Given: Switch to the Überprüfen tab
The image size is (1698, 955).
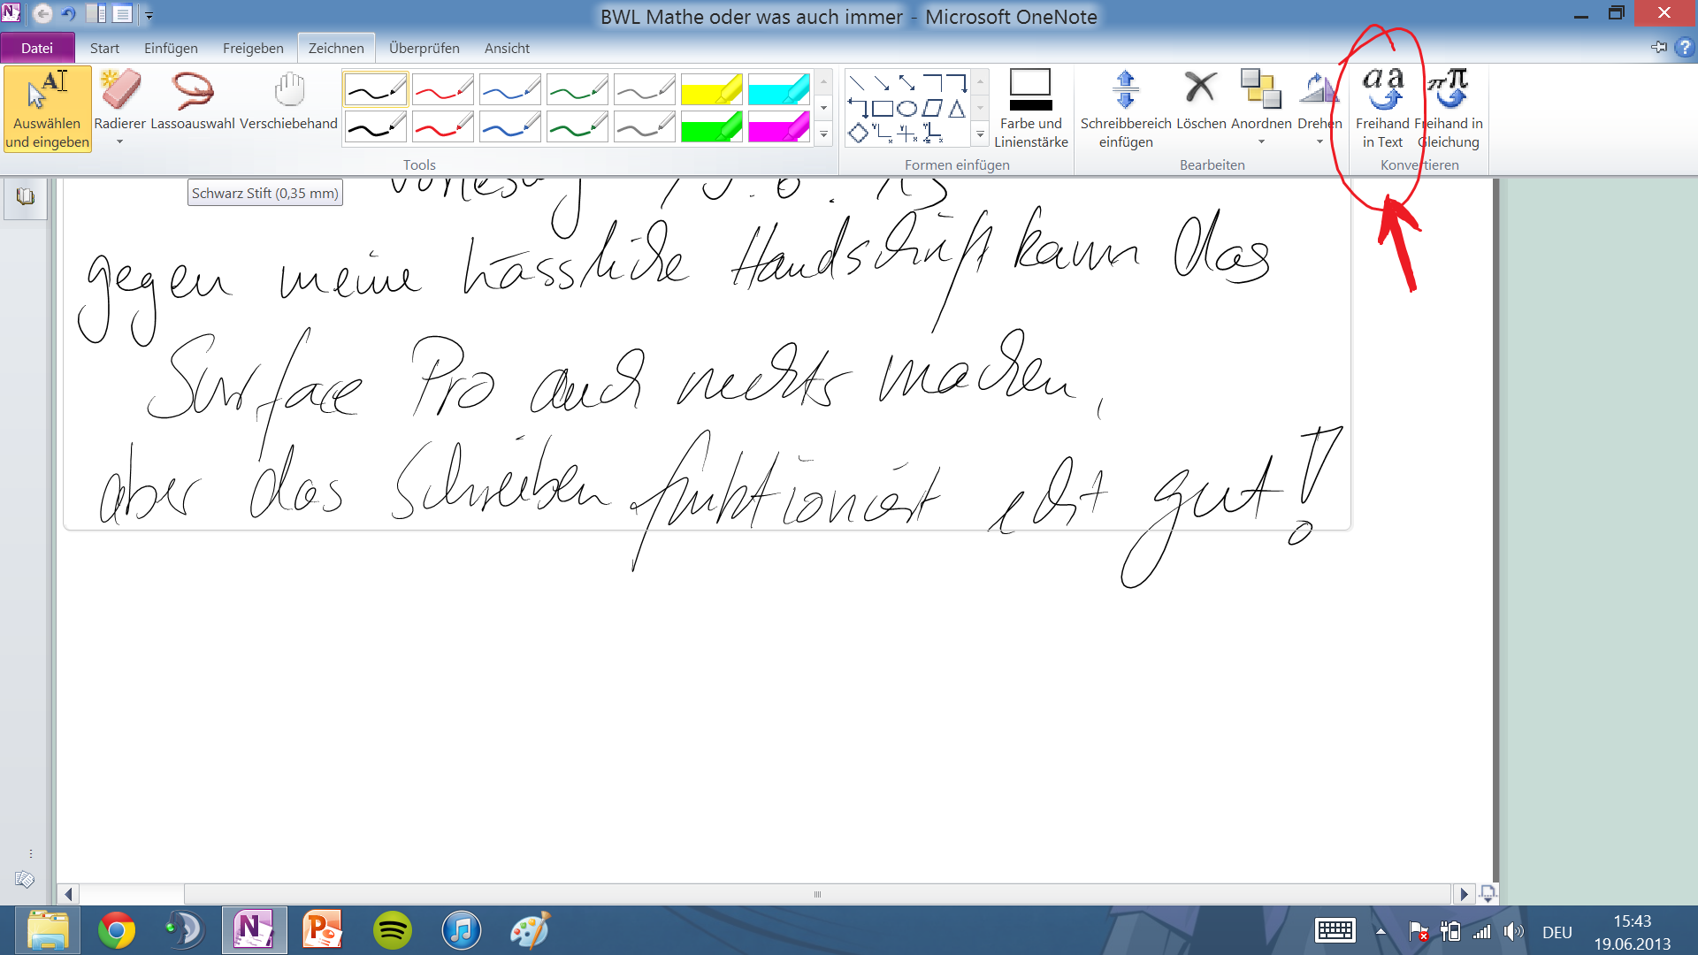Looking at the screenshot, I should pos(424,48).
